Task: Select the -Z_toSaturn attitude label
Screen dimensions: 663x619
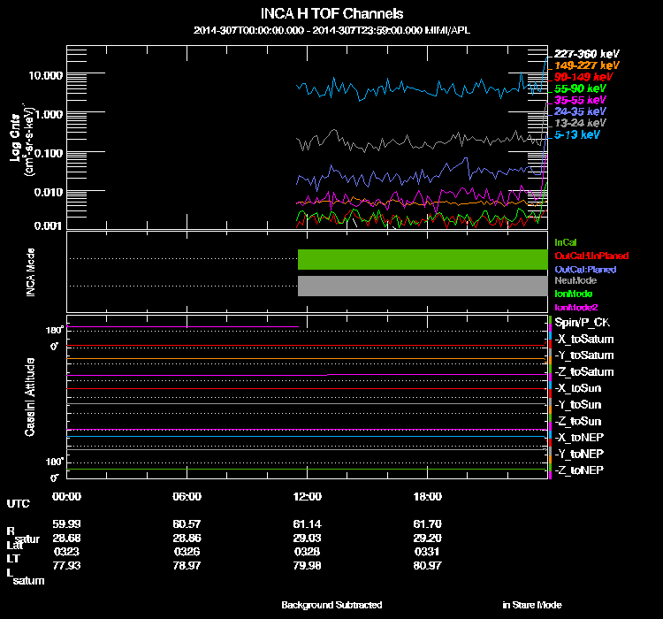Action: (583, 372)
